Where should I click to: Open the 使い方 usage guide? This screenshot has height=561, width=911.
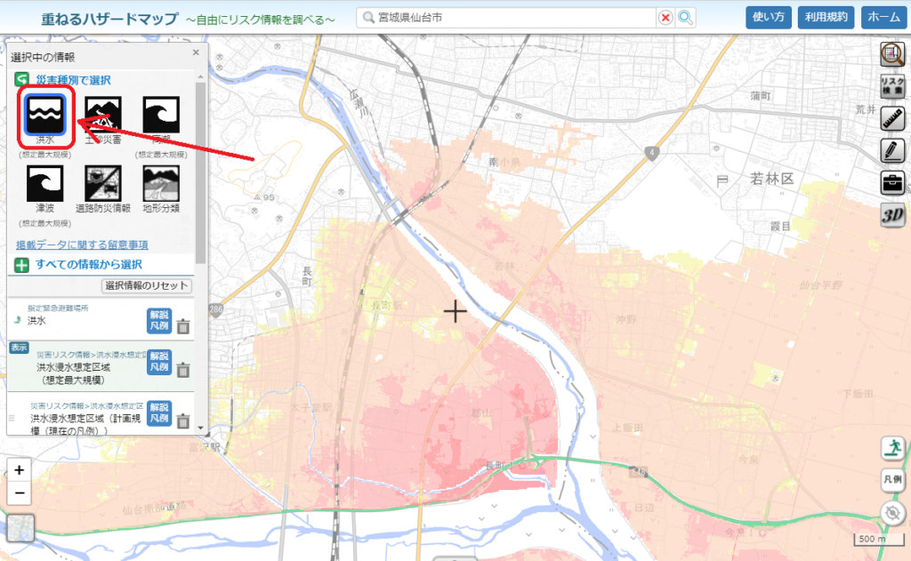point(768,18)
